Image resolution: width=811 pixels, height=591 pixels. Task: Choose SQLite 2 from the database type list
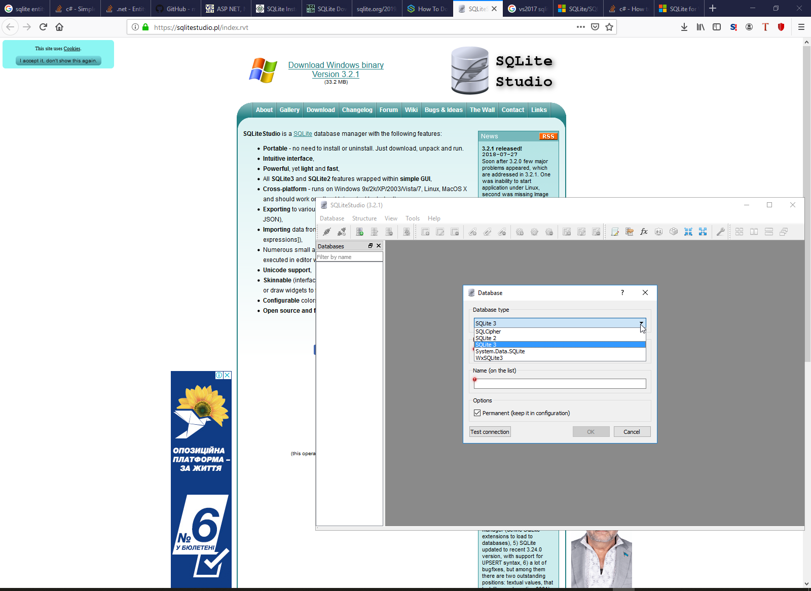coord(560,338)
